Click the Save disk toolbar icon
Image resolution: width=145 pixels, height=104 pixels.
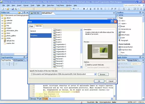coord(12,9)
